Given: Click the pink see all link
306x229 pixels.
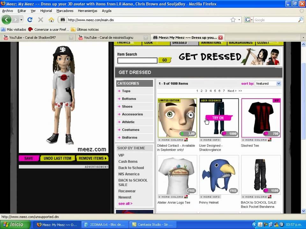Looking at the screenshot, I should (x=125, y=204).
